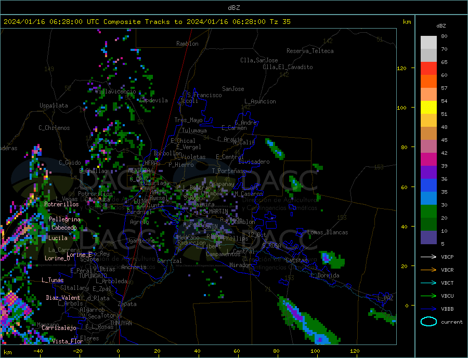Click the 'L_Asuncion' place label
The width and height of the screenshot is (468, 358).
[260, 101]
